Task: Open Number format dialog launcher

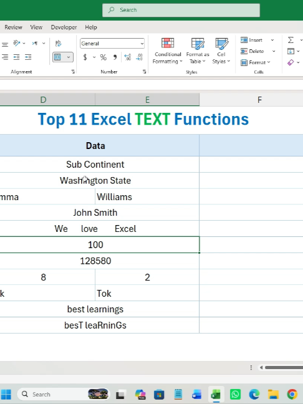Action: [145, 72]
